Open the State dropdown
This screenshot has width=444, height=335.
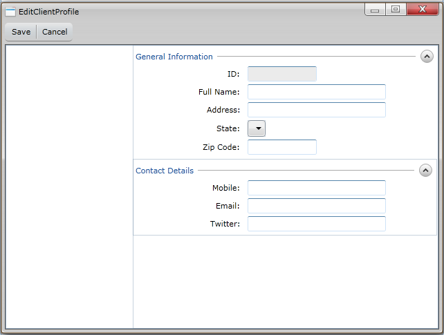257,128
